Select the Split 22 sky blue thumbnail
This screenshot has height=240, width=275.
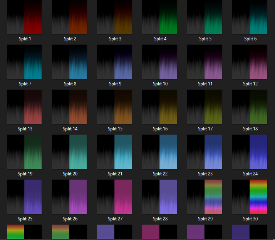click(x=159, y=152)
